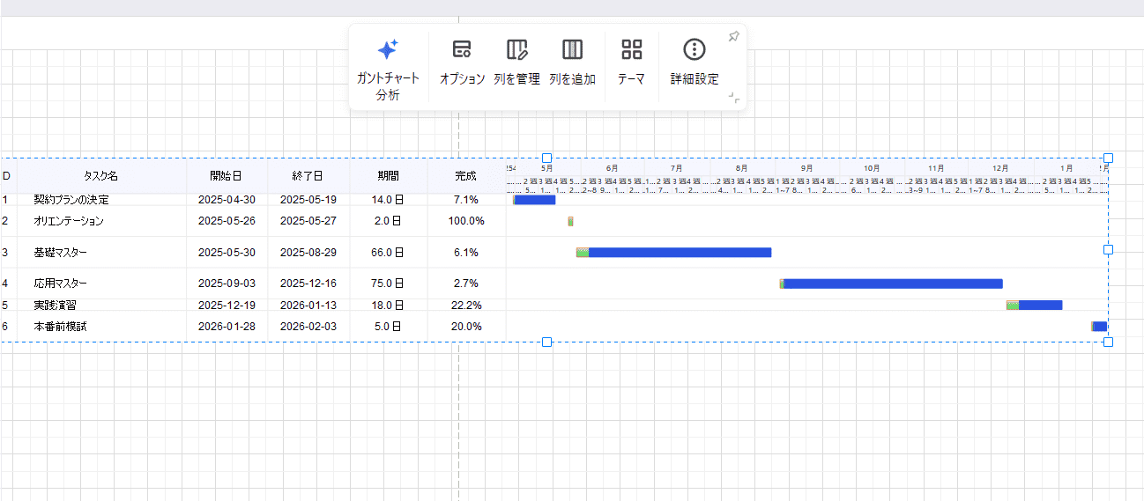The width and height of the screenshot is (1144, 501).
Task: Select the 基礎マスター task name cell
Action: (61, 253)
